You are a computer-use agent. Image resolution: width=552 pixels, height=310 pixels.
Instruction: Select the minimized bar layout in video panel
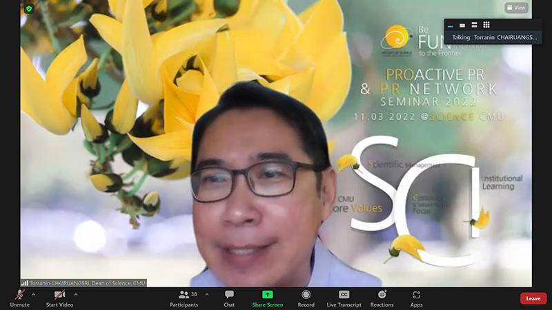coord(451,25)
